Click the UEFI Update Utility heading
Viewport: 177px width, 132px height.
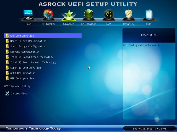pyautogui.click(x=17, y=86)
